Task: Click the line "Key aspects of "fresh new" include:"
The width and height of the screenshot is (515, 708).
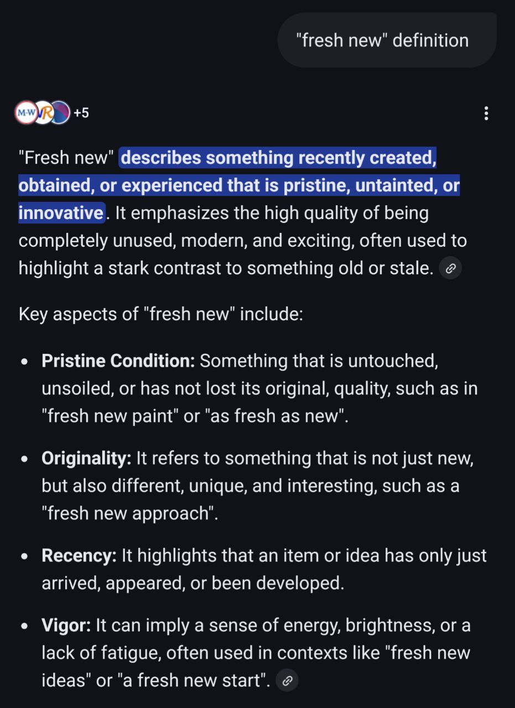Action: 160,314
